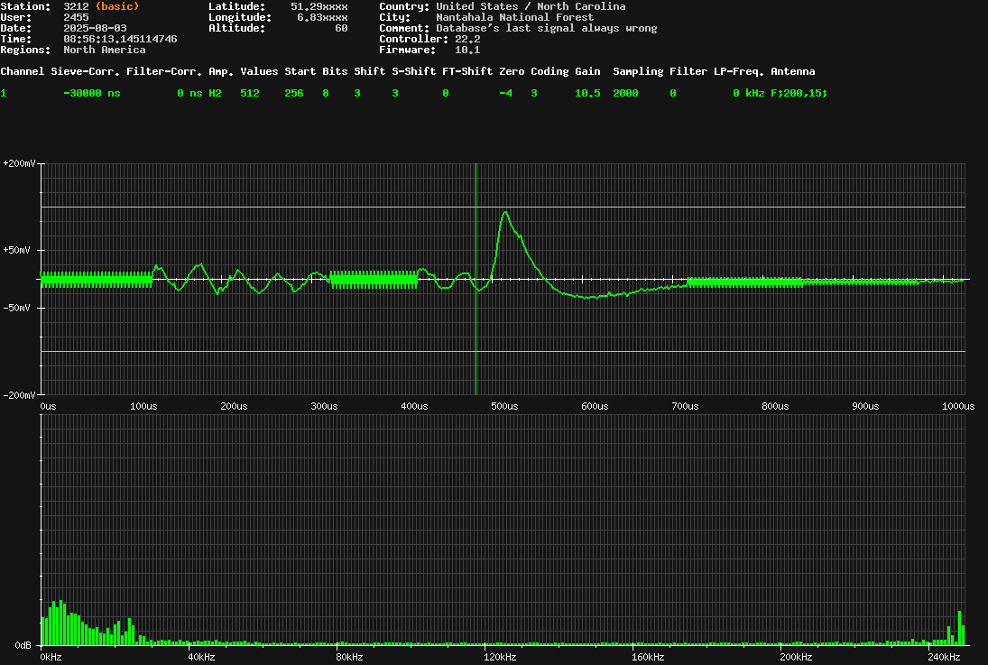Click the signal peak near 500us
Screen dimensions: 988x665
506,212
